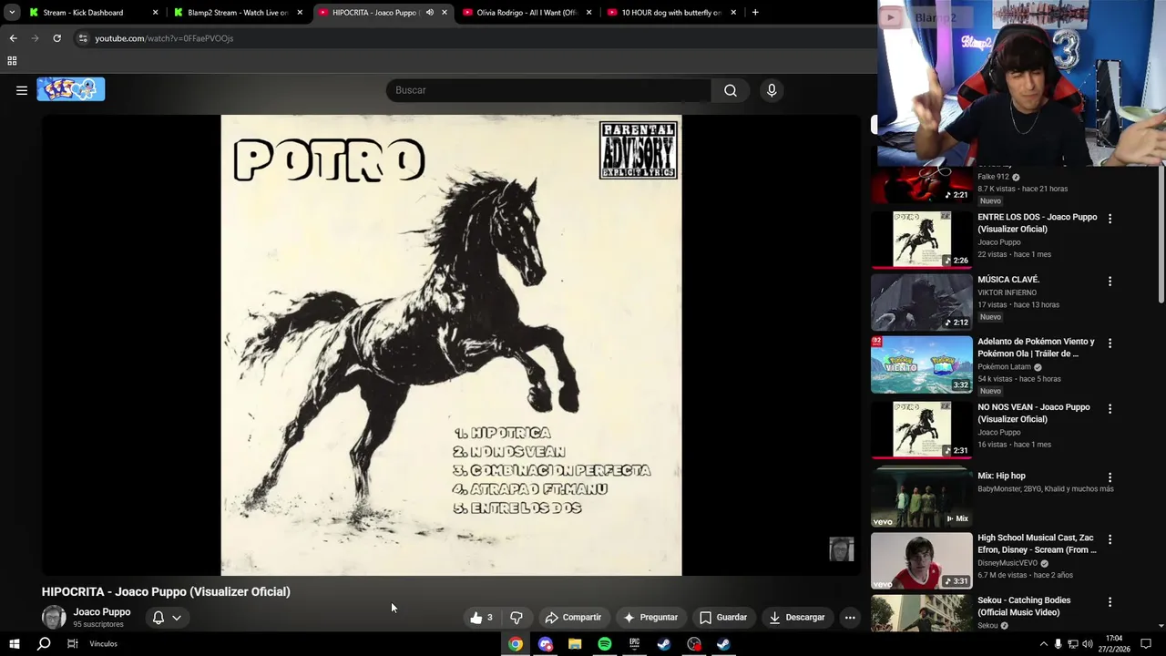
Task: Click the video player album art
Action: [451, 345]
